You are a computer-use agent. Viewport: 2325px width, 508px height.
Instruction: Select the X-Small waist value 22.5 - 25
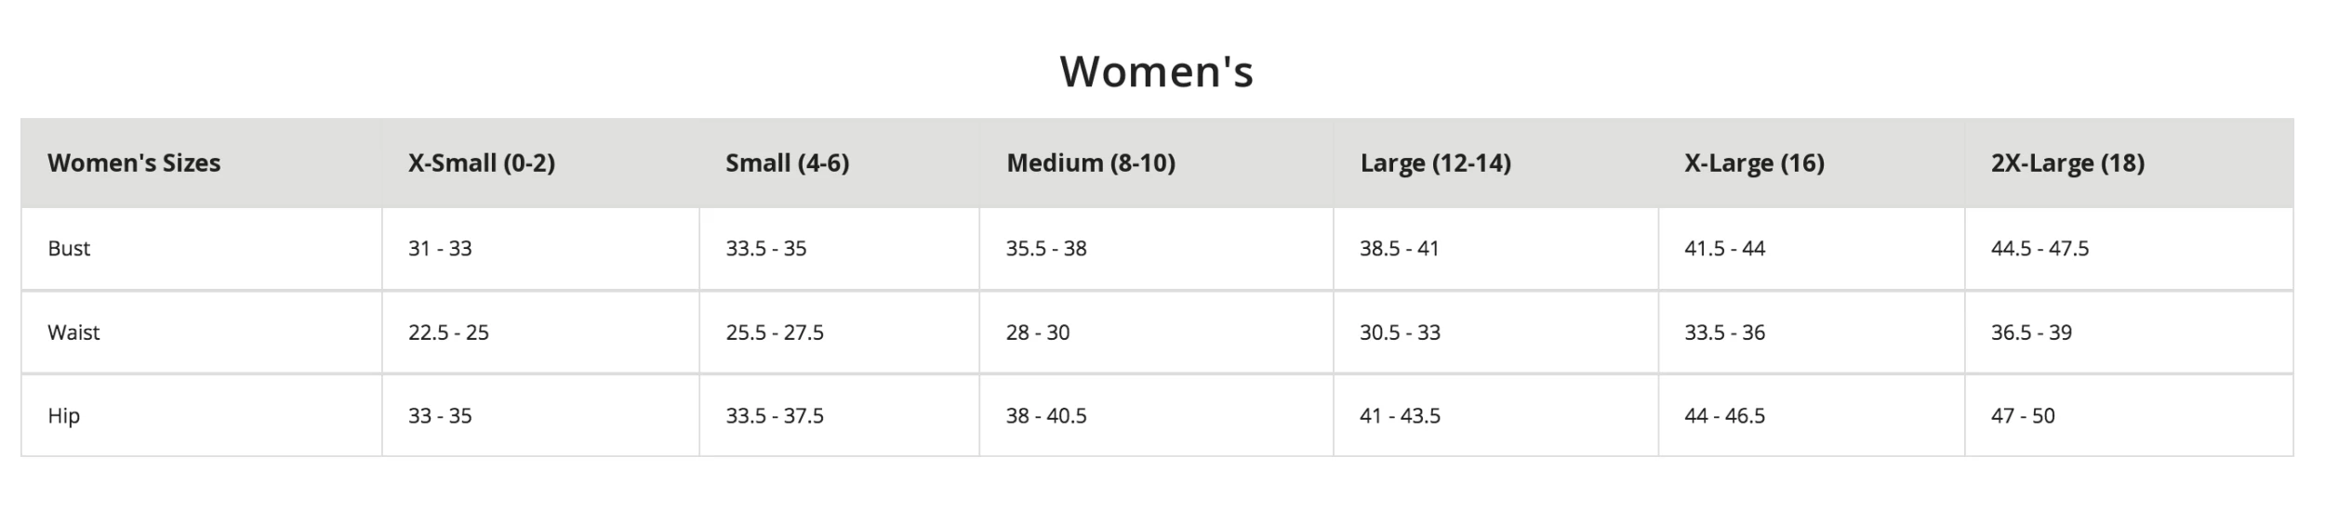point(448,332)
